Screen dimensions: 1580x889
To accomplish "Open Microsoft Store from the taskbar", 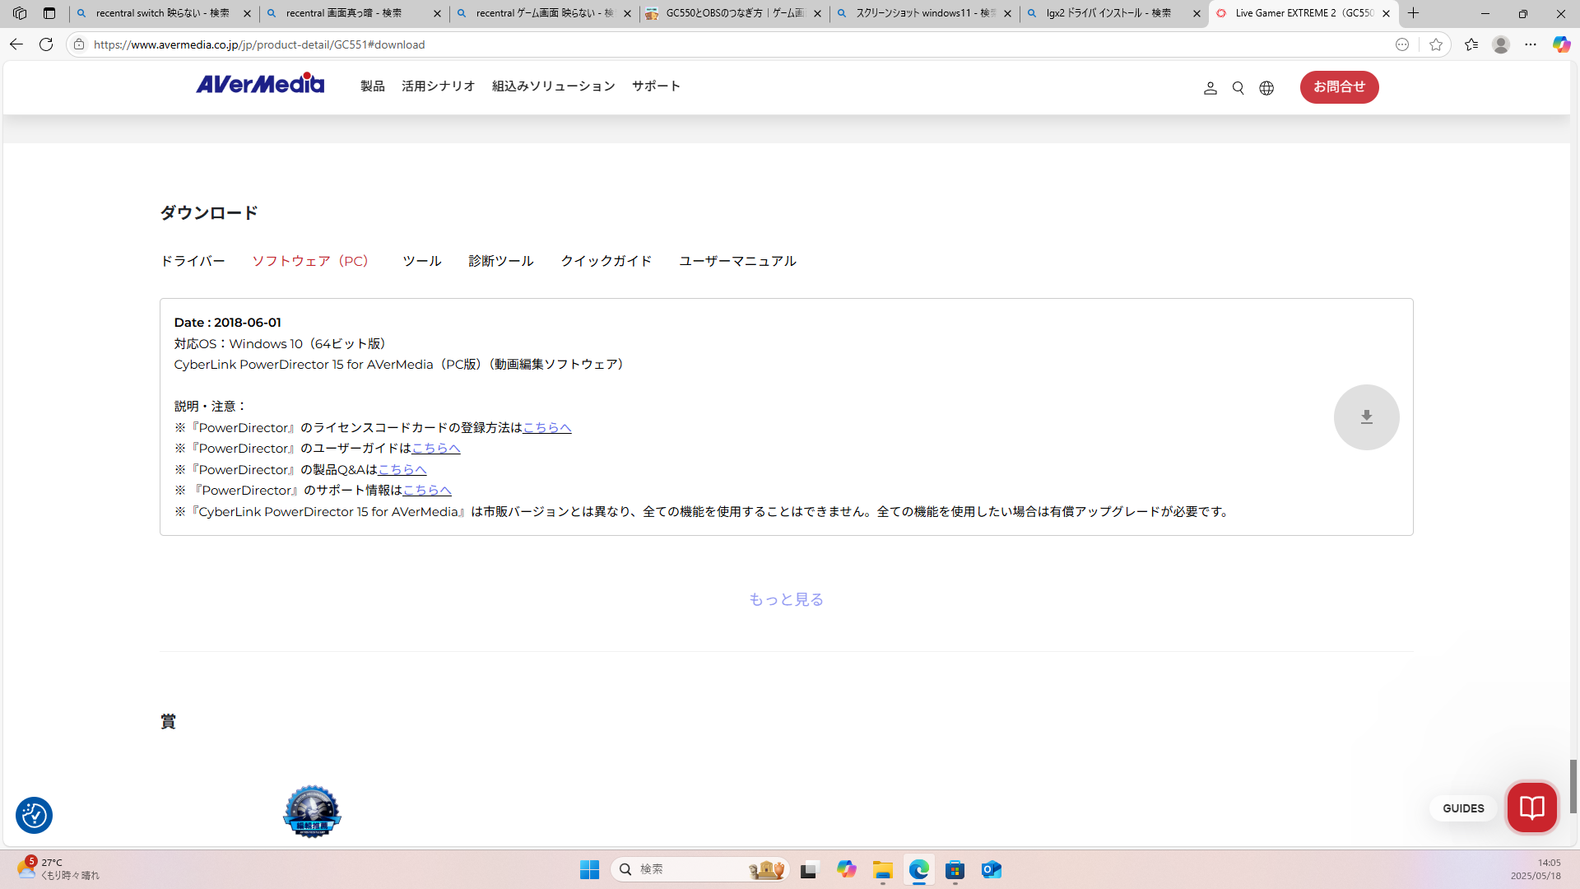I will coord(955,869).
